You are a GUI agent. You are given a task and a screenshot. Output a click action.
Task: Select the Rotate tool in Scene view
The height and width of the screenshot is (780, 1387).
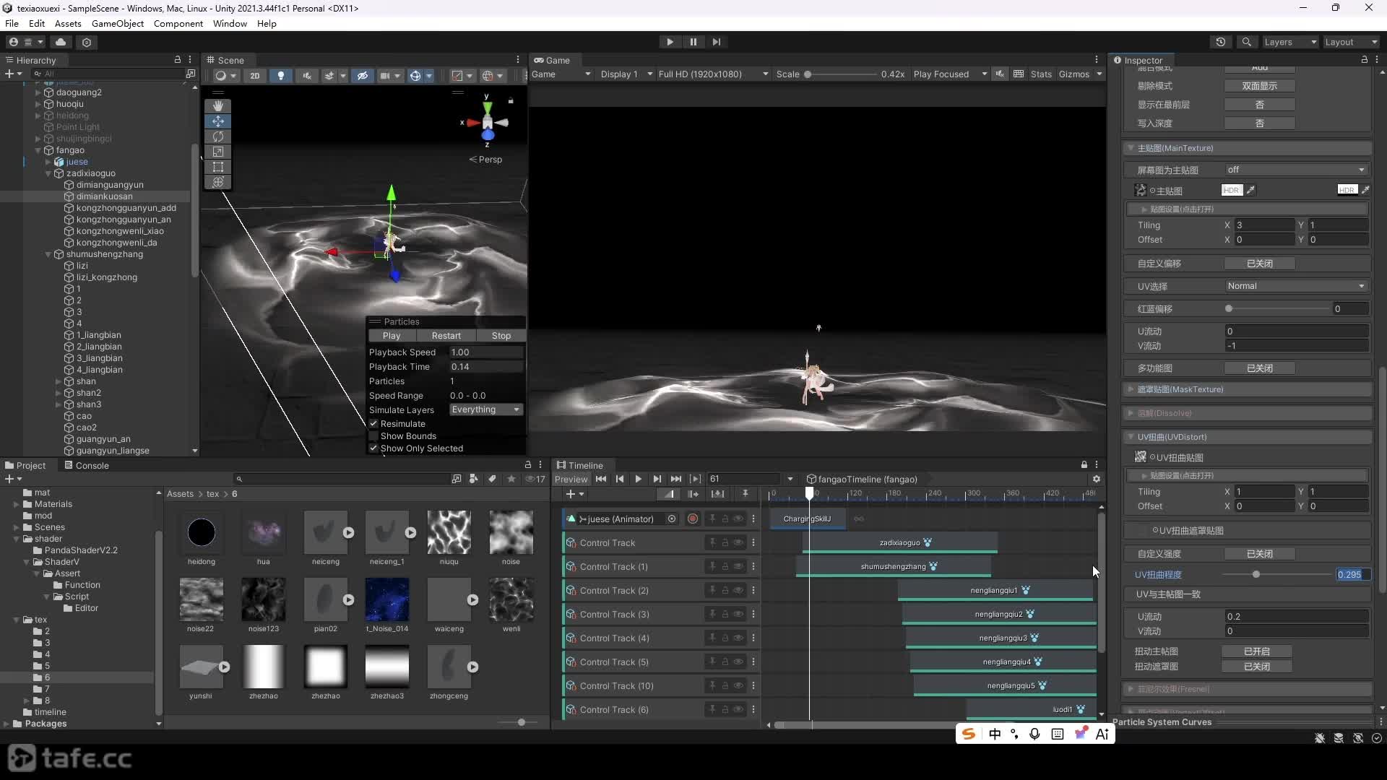pyautogui.click(x=217, y=136)
